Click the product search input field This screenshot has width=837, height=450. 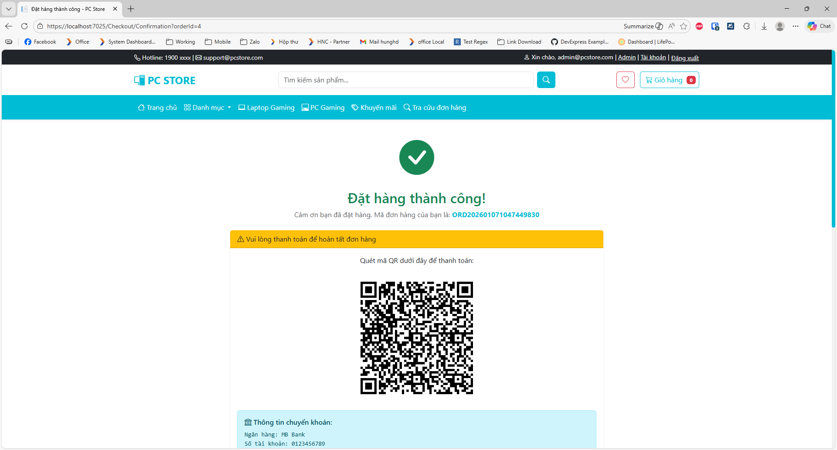coord(405,80)
